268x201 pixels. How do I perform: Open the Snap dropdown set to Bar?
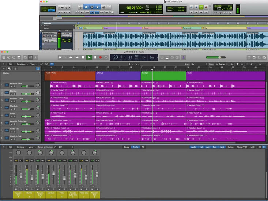pos(197,64)
